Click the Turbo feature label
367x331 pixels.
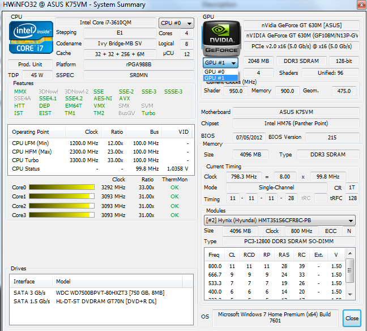click(148, 113)
